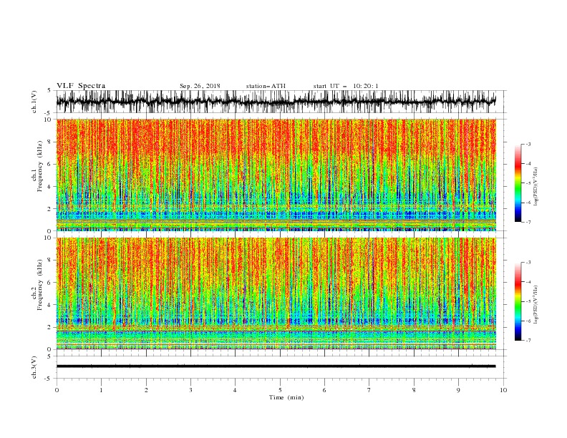Select the ch.2 frequency tick "4"

point(50,305)
